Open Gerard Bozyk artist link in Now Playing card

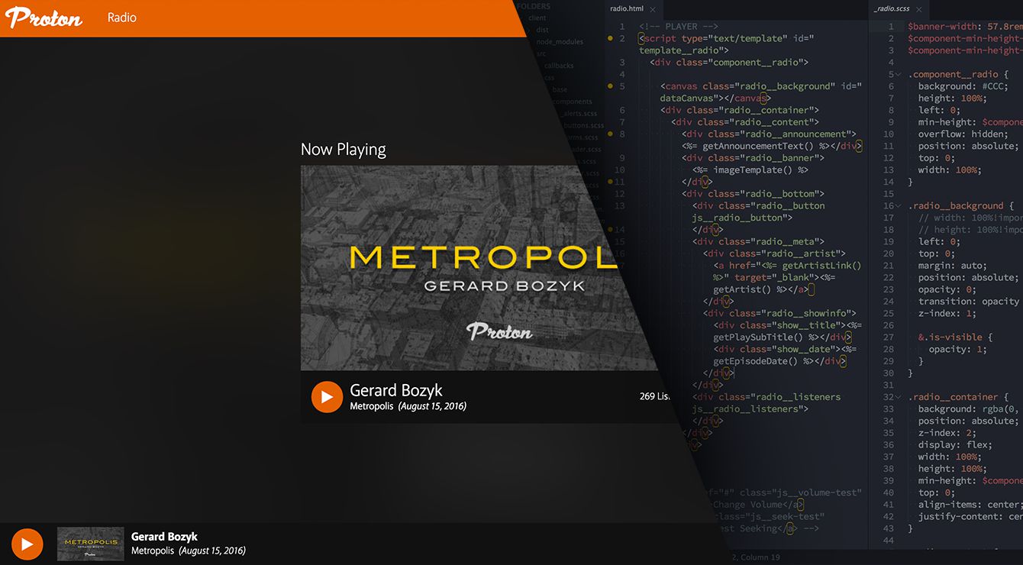(x=395, y=390)
